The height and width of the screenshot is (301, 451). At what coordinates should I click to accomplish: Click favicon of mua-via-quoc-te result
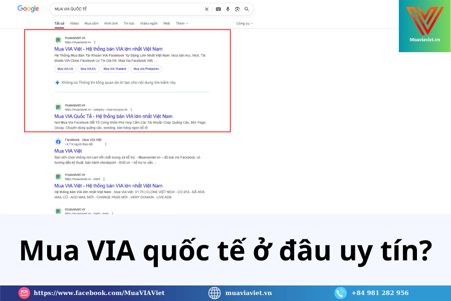pyautogui.click(x=59, y=107)
